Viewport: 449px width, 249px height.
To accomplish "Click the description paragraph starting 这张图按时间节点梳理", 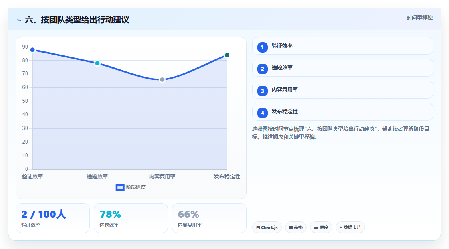I will [340, 133].
